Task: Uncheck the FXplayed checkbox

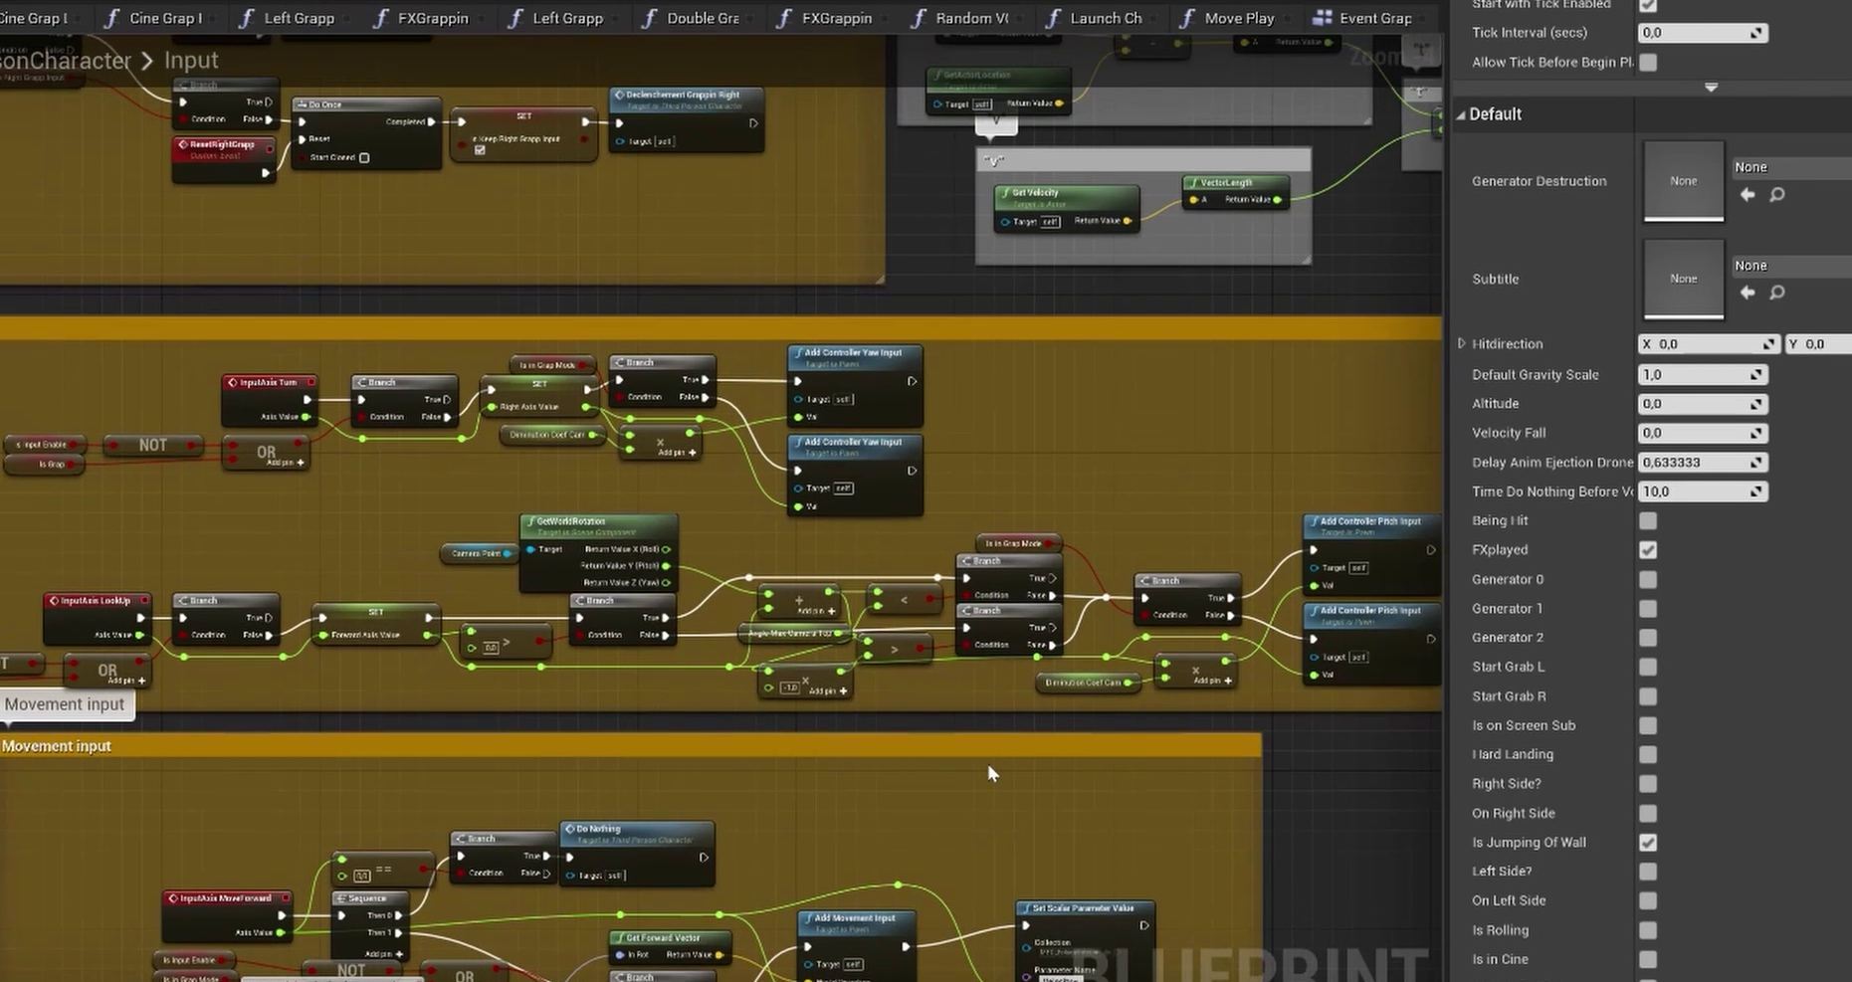Action: pos(1648,550)
